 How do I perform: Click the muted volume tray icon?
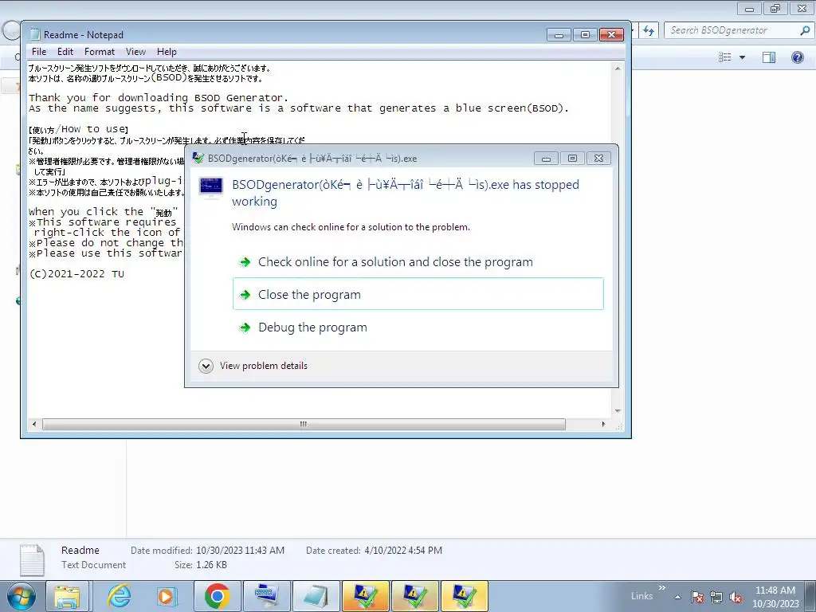pos(735,597)
